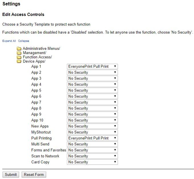Open the App 1 security template dropdown

click(92, 67)
